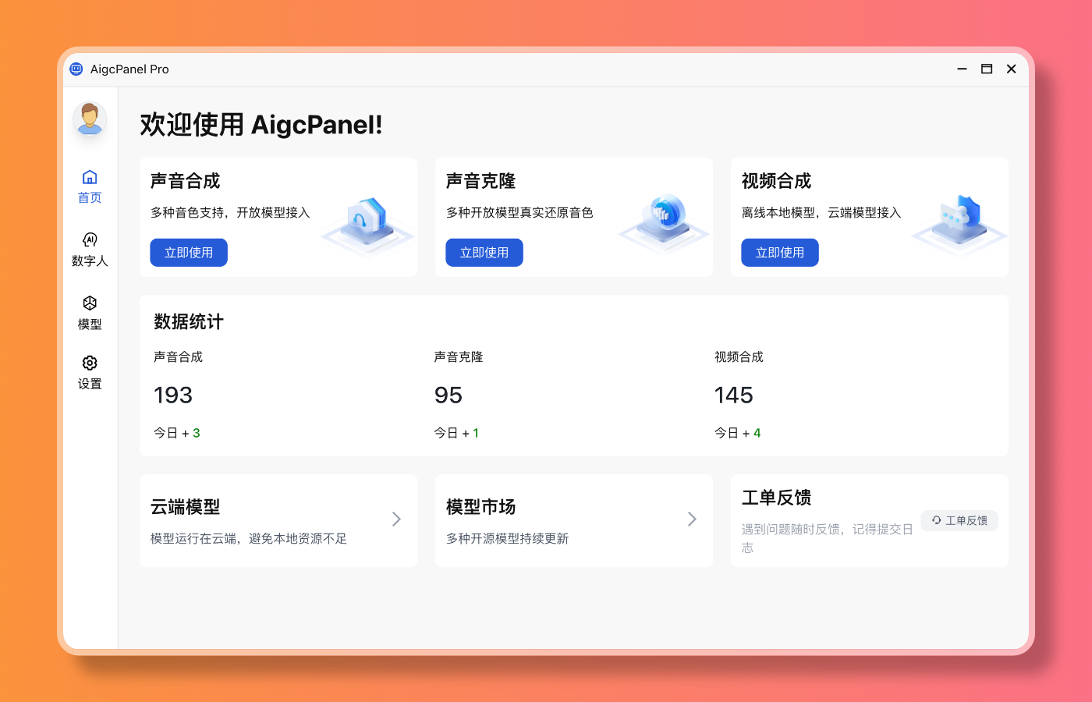Expand the 模型市场 card chevron
The height and width of the screenshot is (702, 1092).
pyautogui.click(x=692, y=519)
